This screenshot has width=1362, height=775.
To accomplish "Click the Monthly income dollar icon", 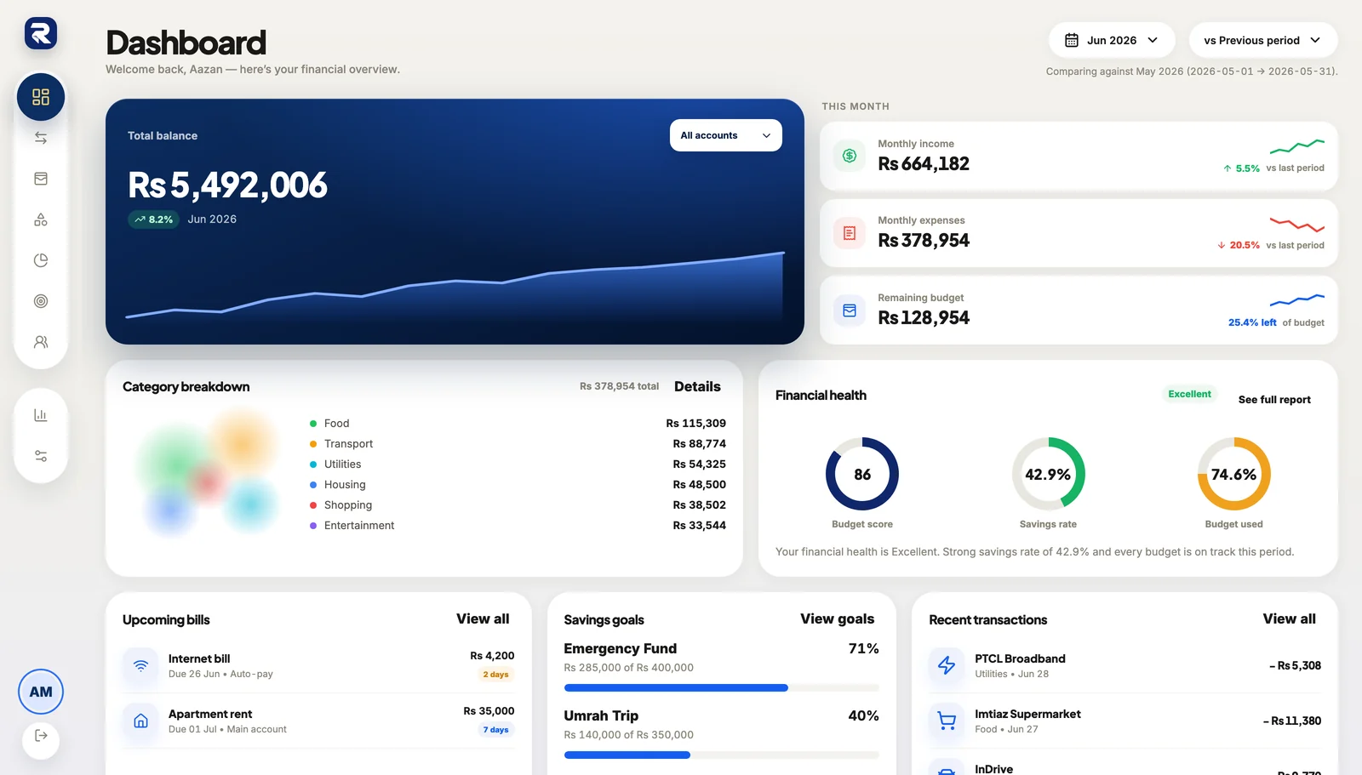I will click(x=850, y=156).
